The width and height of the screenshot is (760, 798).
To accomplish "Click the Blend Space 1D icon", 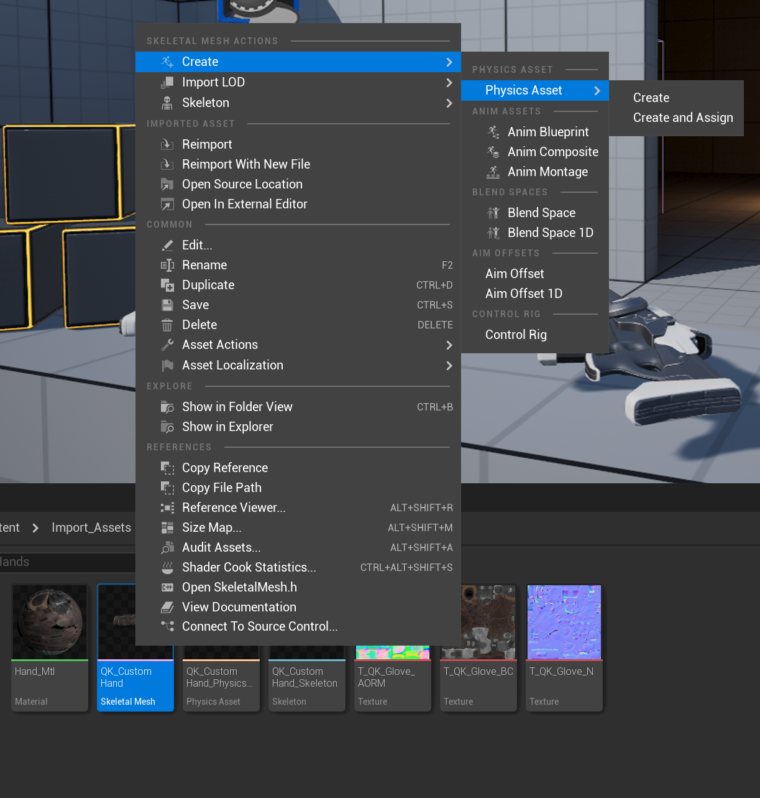I will click(x=493, y=233).
